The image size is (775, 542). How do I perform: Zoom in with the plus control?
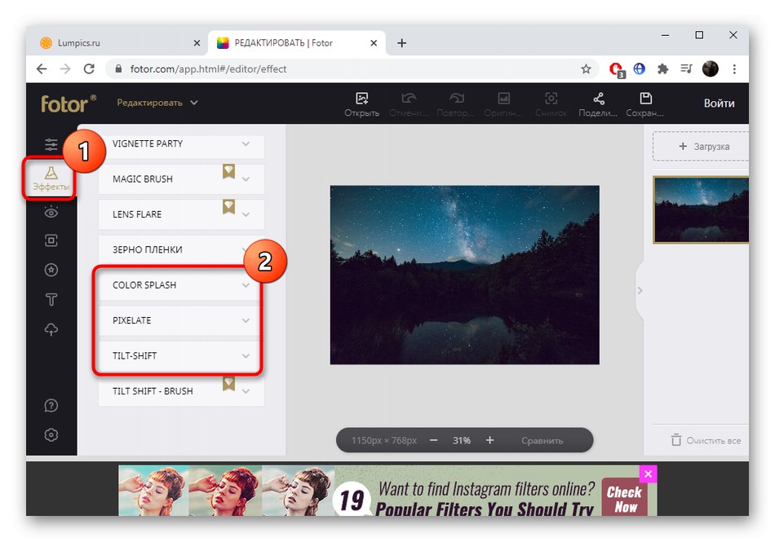pyautogui.click(x=489, y=440)
